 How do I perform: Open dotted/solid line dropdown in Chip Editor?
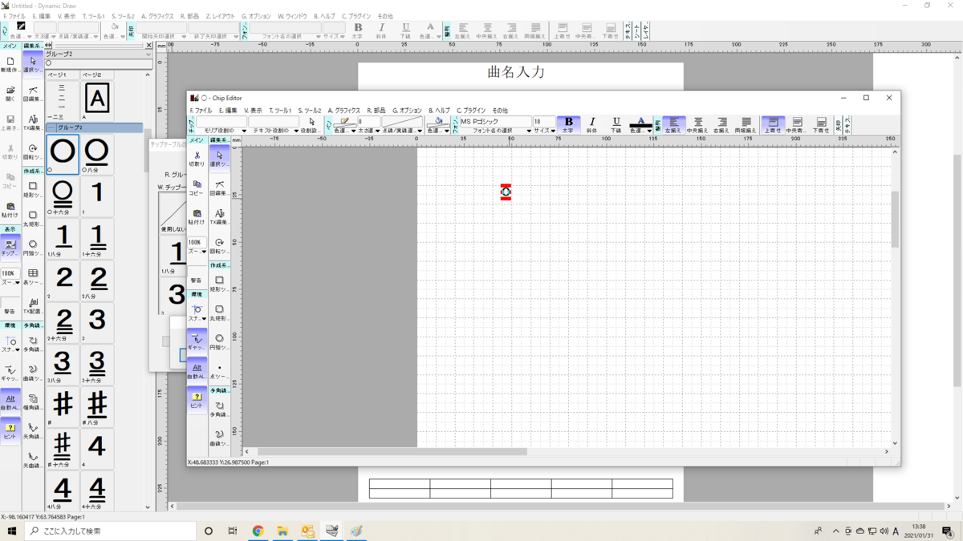coord(421,131)
